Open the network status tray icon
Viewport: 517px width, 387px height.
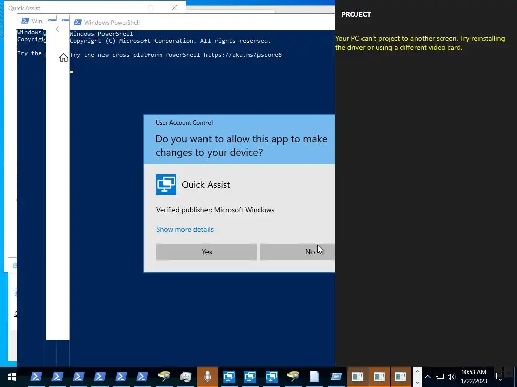[440, 377]
